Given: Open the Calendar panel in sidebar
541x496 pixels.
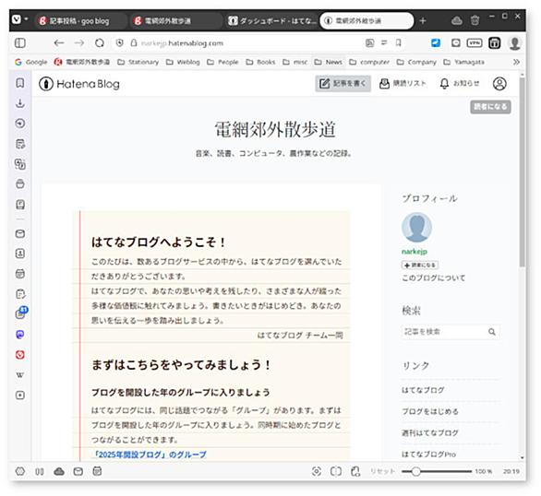Looking at the screenshot, I should coord(20,274).
